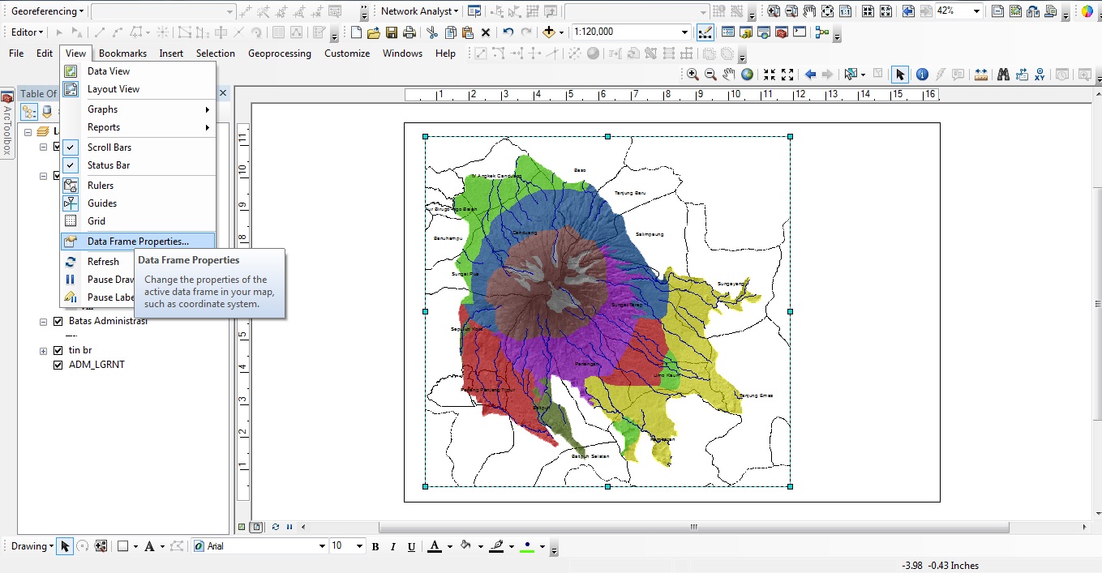This screenshot has height=573, width=1102.
Task: Select the Zoom In tool
Action: pos(693,74)
